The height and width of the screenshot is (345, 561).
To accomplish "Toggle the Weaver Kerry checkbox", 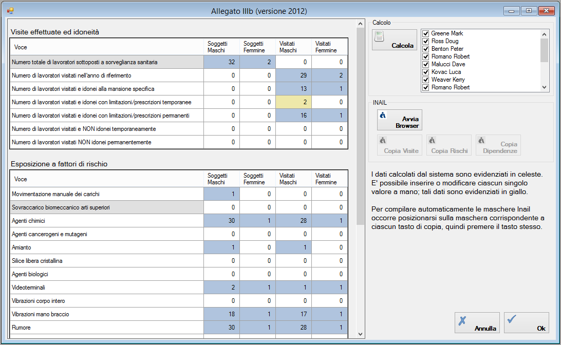I will tap(426, 80).
